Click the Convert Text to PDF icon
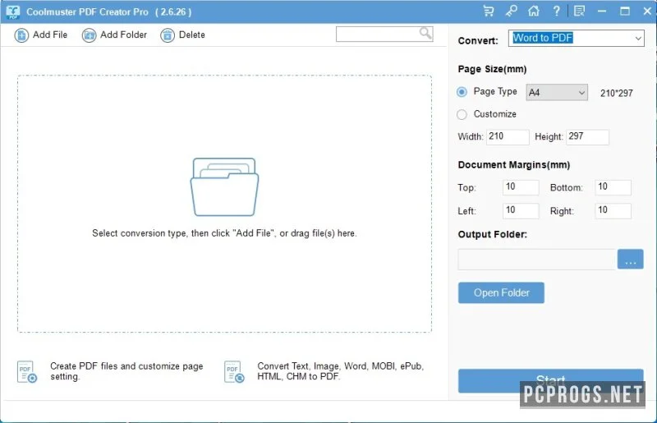This screenshot has width=657, height=423. [234, 372]
